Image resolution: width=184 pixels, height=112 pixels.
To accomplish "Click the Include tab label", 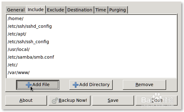I will click(x=36, y=10).
